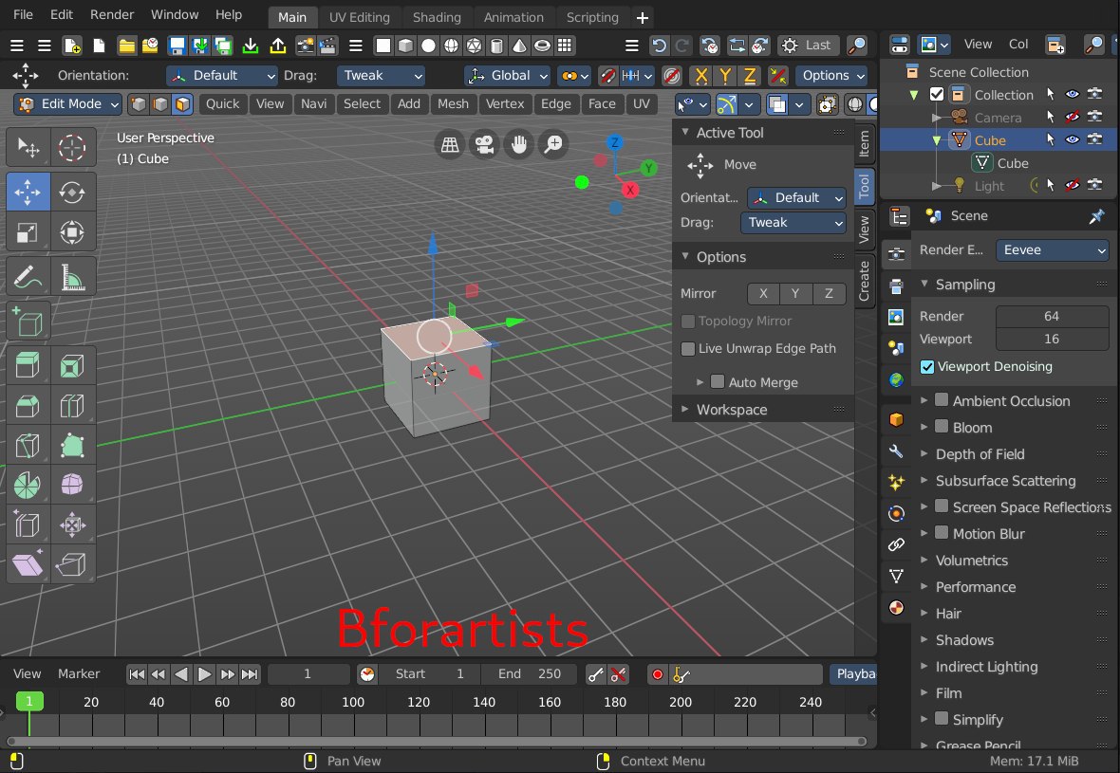Select the Move tool in toolbar

tap(28, 192)
